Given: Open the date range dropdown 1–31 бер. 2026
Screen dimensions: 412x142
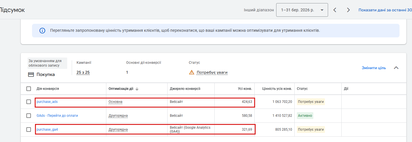Looking at the screenshot, I should pos(302,10).
